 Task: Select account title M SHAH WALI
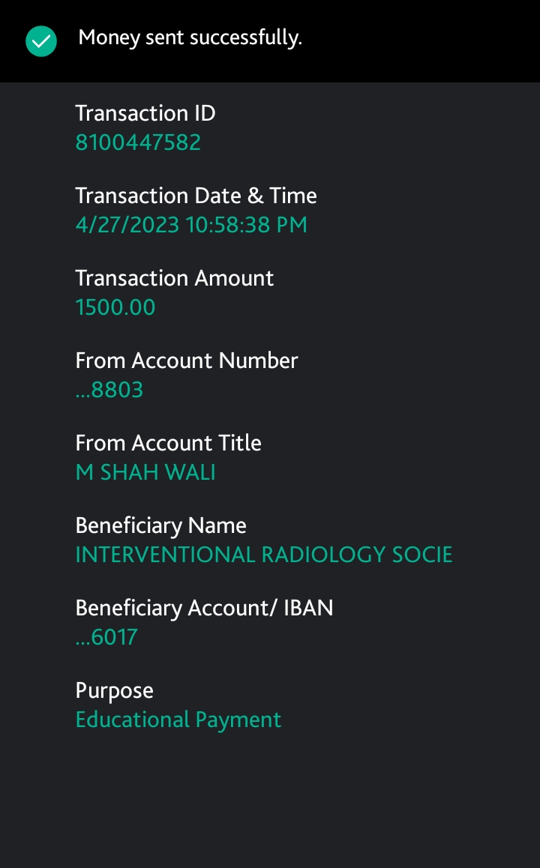(x=145, y=472)
